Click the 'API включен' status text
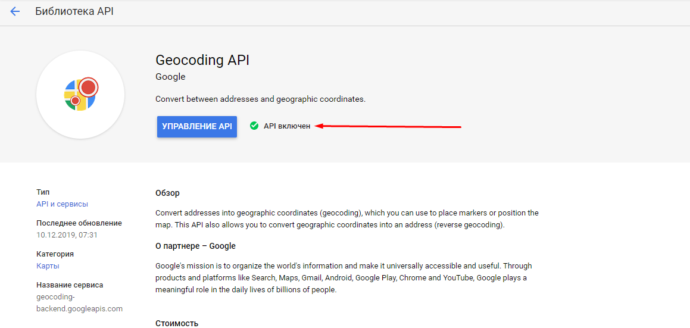The width and height of the screenshot is (690, 328). point(287,126)
